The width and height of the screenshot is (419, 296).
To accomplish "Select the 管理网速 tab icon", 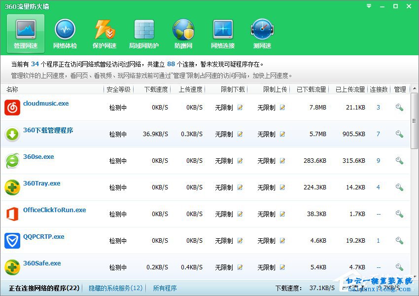I will click(25, 33).
